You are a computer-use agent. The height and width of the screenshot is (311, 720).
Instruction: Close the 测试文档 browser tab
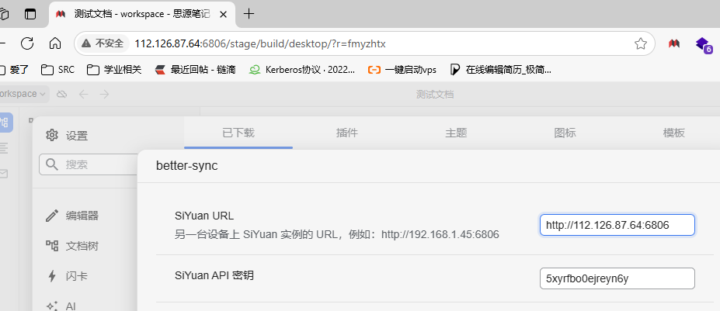(x=223, y=14)
